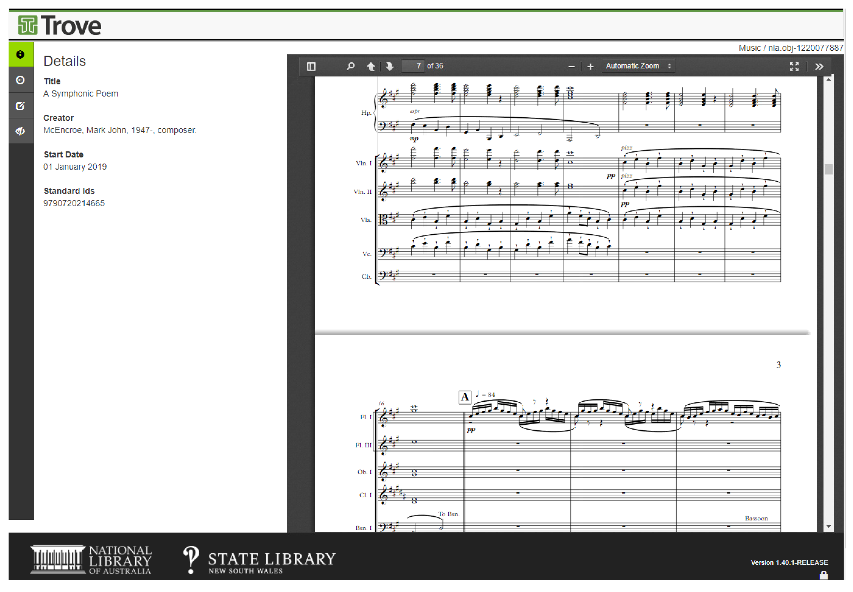Go to previous page with up arrow
853x592 pixels.
[371, 66]
